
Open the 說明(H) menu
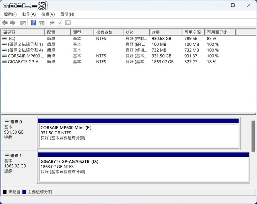click(x=67, y=14)
